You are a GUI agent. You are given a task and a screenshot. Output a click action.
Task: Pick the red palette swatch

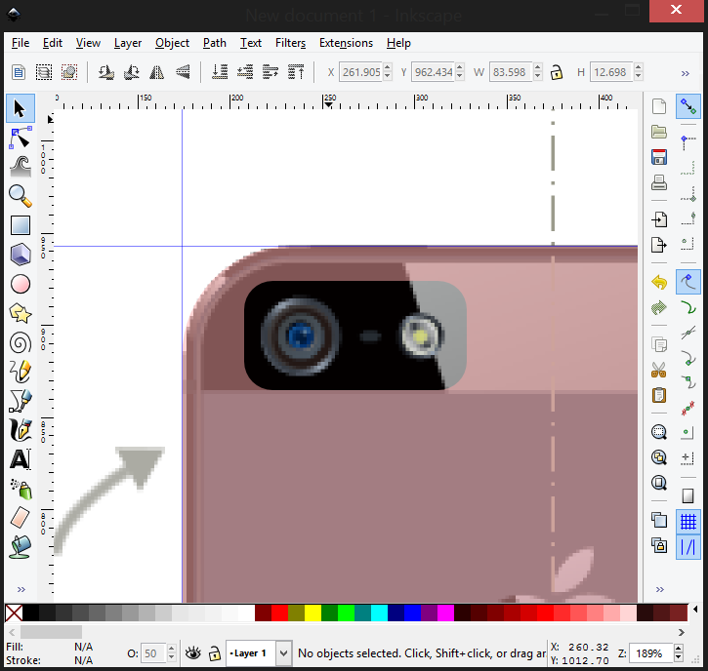[x=280, y=613]
